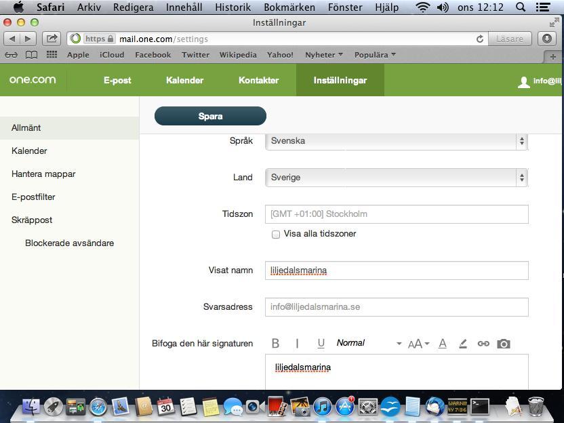This screenshot has height=423, width=564.
Task: Tick the Visa alla tidszoner checkbox
Action: [x=276, y=235]
